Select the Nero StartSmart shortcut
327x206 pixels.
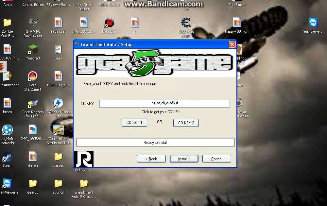click(x=33, y=76)
